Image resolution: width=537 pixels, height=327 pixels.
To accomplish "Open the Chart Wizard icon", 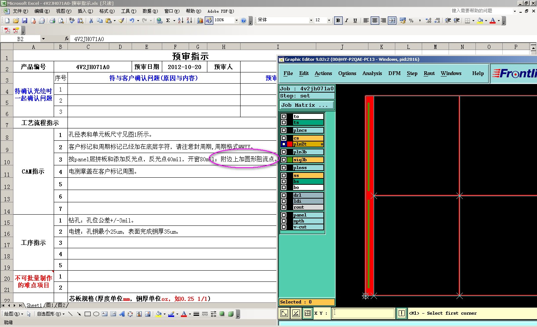I will [x=200, y=21].
